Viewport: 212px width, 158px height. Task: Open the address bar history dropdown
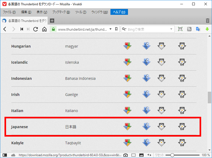tap(110, 29)
